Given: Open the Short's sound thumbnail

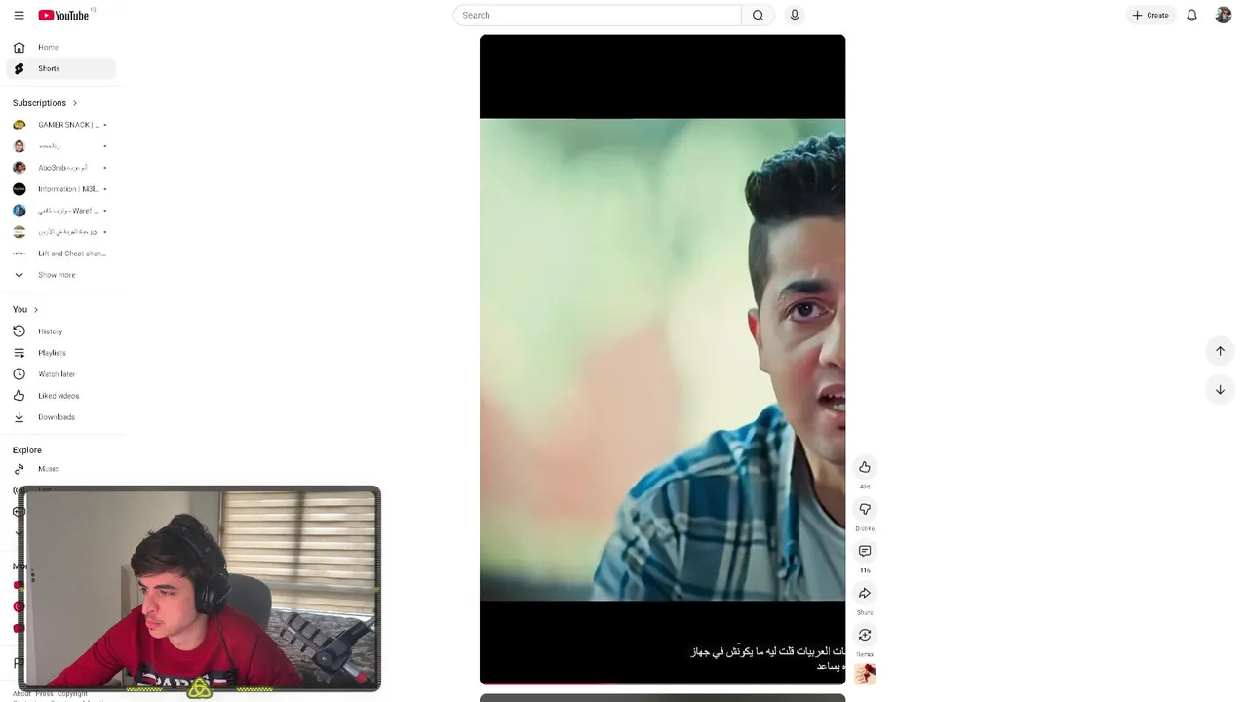Looking at the screenshot, I should [x=865, y=674].
